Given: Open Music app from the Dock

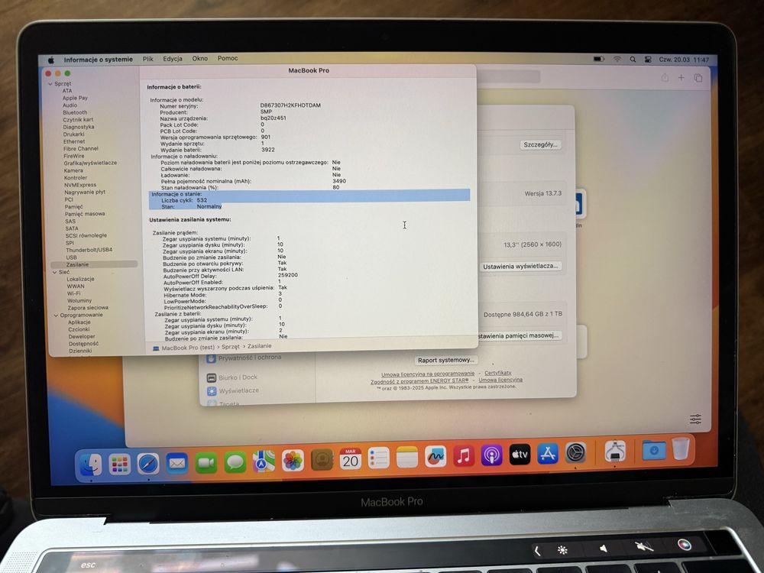Looking at the screenshot, I should pos(464,455).
